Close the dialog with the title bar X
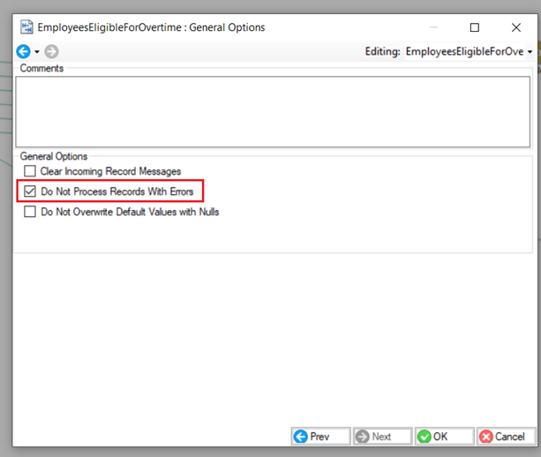This screenshot has height=457, width=541. tap(516, 27)
